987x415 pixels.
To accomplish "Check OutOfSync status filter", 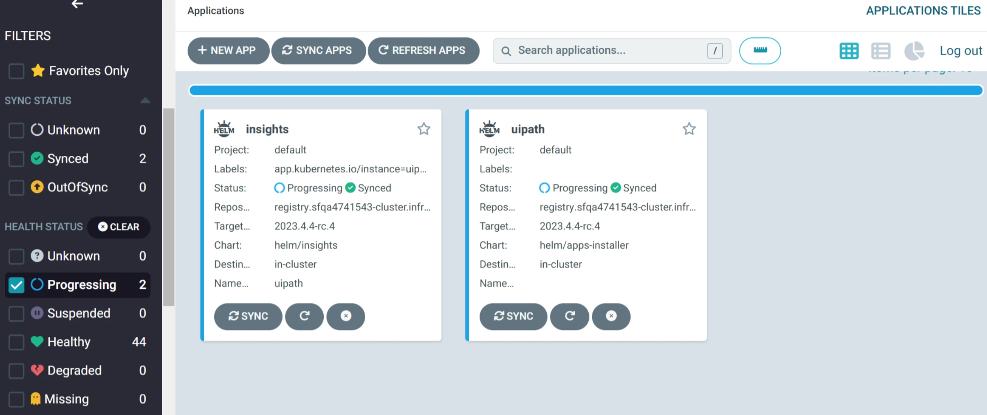I will [x=16, y=187].
